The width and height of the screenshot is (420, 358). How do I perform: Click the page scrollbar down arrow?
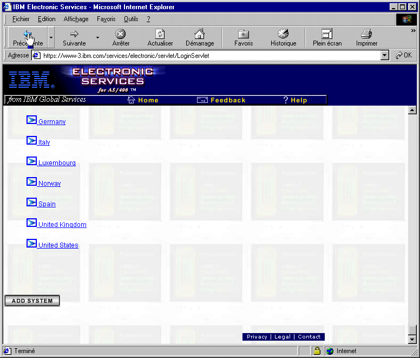[412, 340]
